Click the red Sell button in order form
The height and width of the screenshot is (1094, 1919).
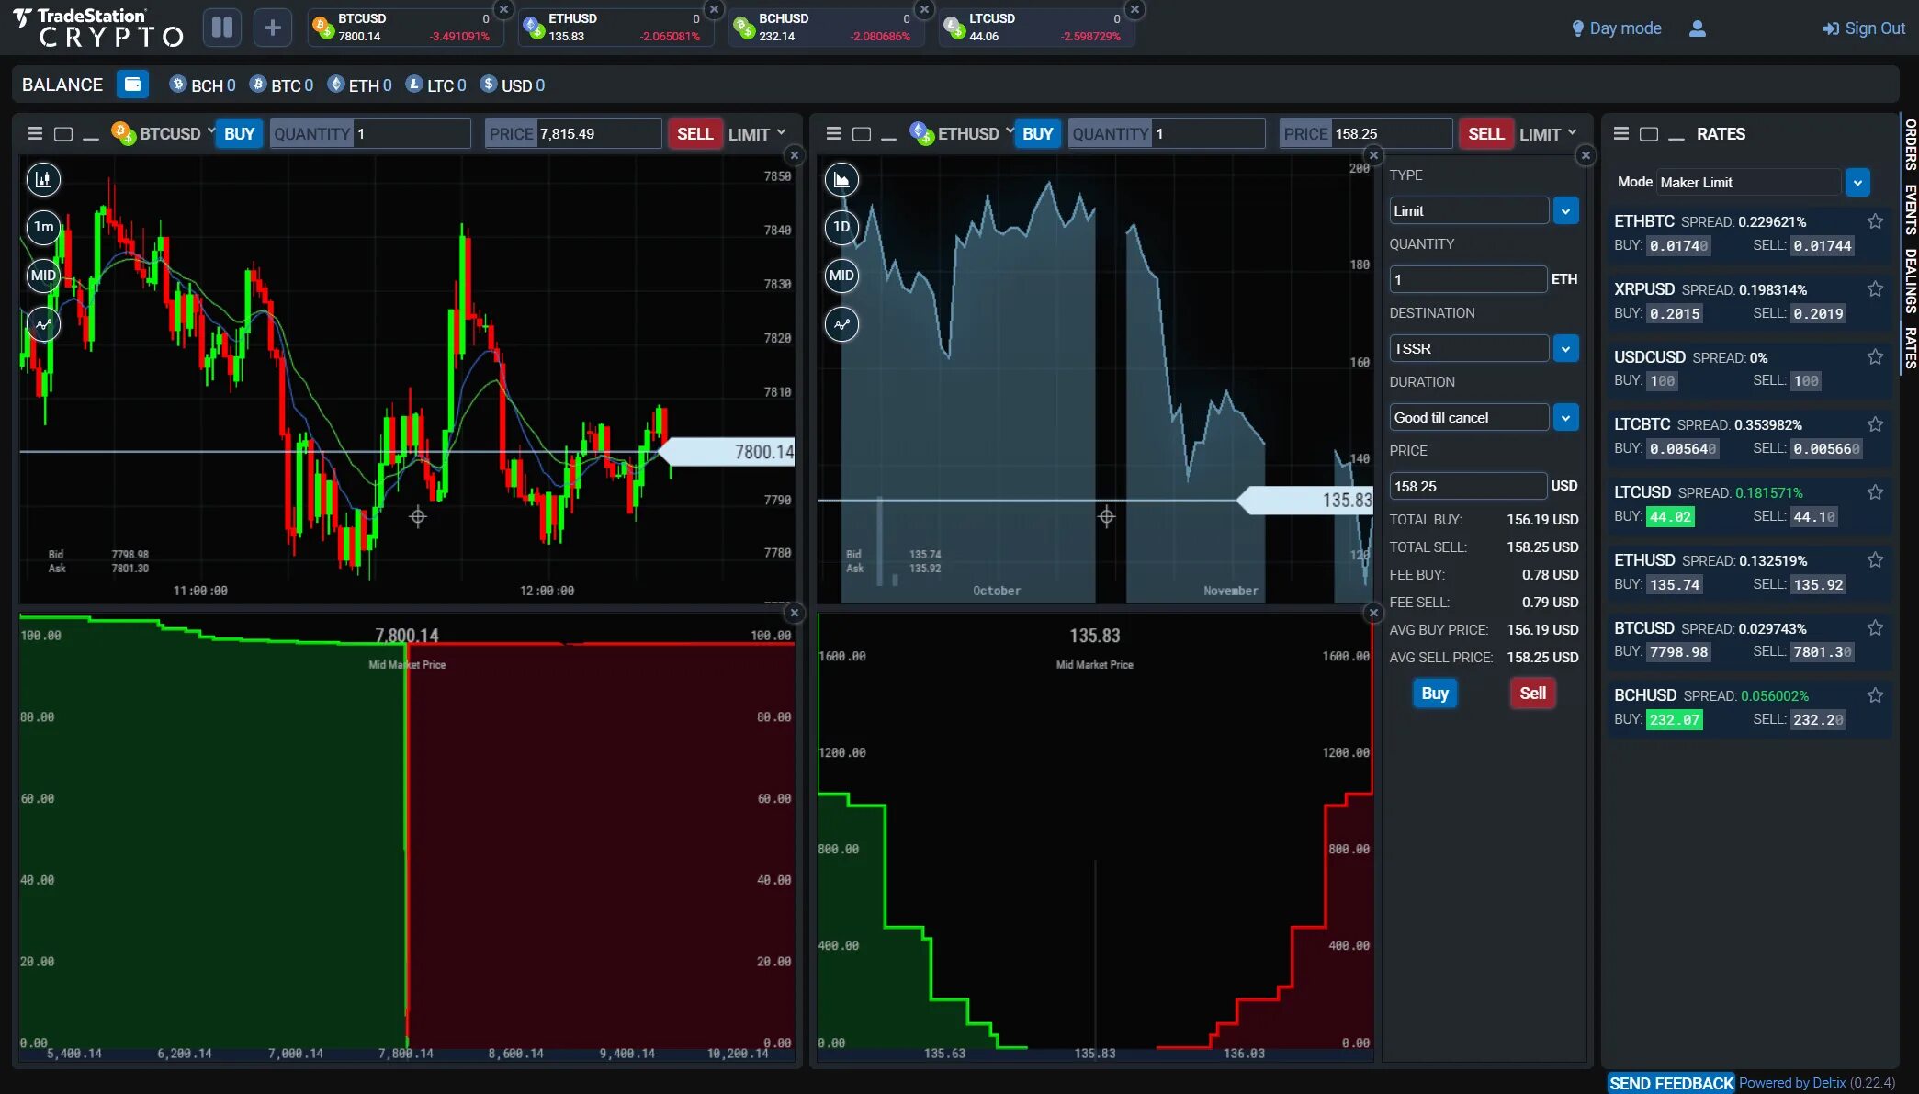pyautogui.click(x=1532, y=694)
